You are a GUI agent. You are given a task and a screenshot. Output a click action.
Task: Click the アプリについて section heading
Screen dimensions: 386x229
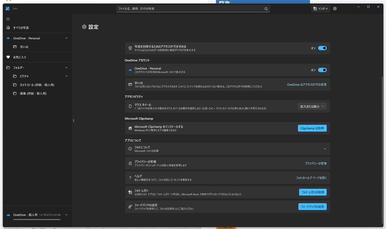[x=133, y=140]
